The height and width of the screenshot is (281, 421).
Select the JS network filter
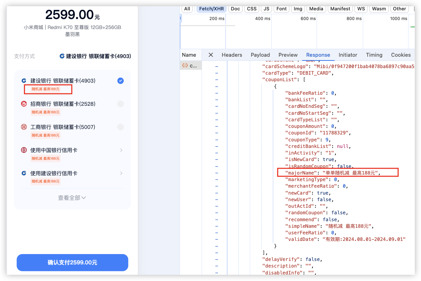tap(266, 9)
